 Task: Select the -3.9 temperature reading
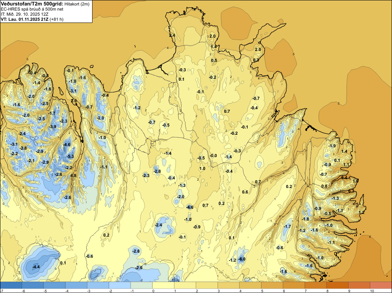click(x=53, y=127)
